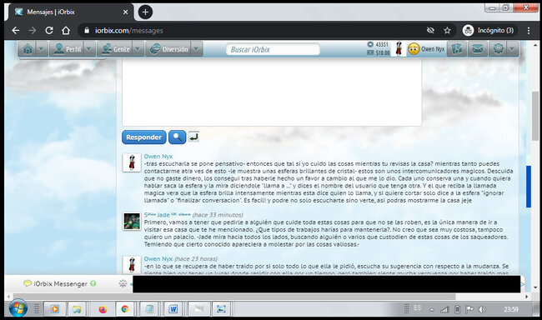This screenshot has width=542, height=320.
Task: Toggle the enter-to-send arrow icon
Action: (x=193, y=137)
